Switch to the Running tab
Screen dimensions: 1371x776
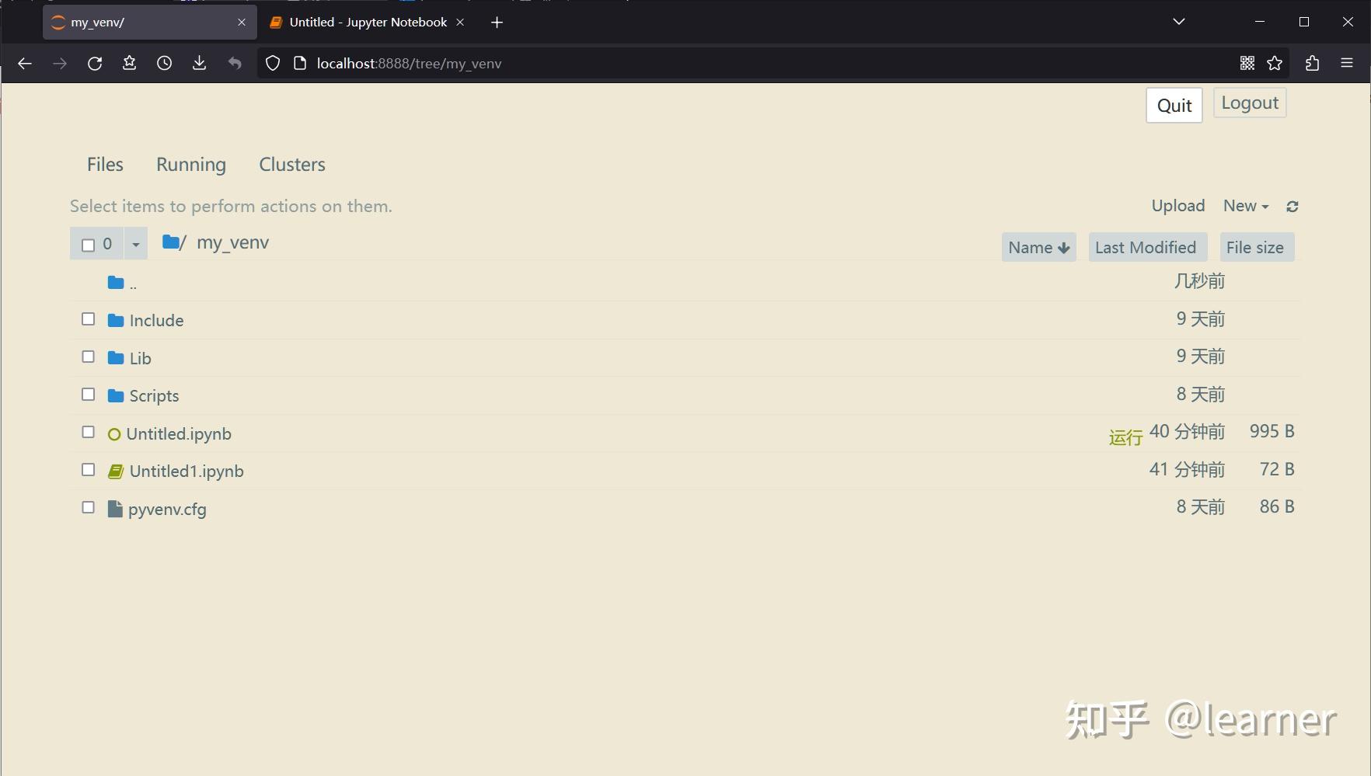click(x=191, y=165)
